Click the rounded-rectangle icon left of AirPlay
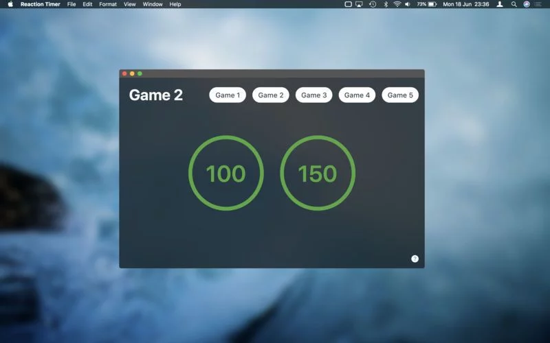The image size is (550, 343). [348, 4]
